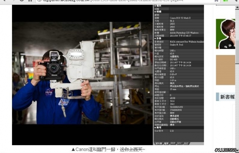Collapse the 雜項 section in EXIF panel
The image size is (239, 153).
pyautogui.click(x=155, y=128)
